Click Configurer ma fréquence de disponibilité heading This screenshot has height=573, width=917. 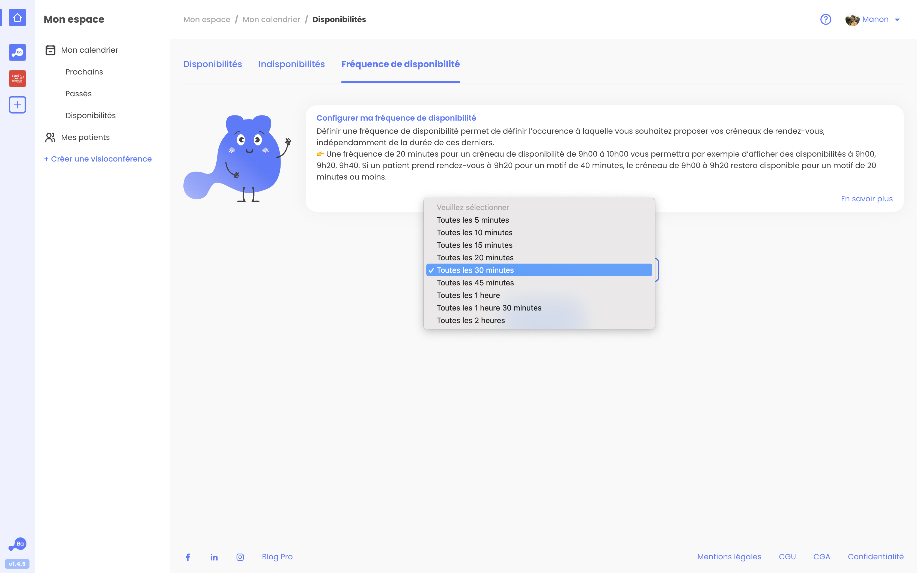coord(396,118)
